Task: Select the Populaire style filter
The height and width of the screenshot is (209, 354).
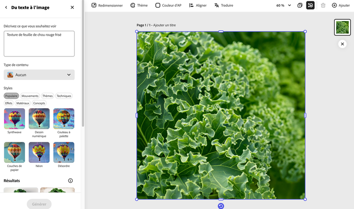Action: [x=11, y=96]
